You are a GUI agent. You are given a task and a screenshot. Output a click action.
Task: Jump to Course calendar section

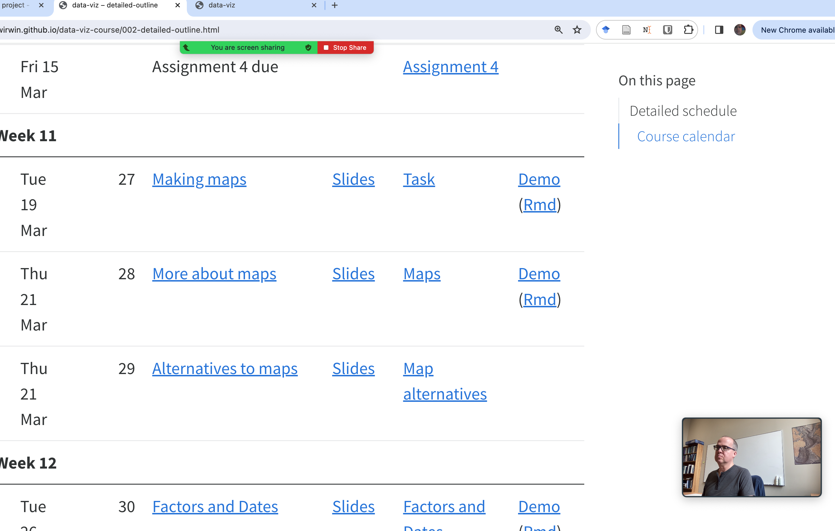coord(685,137)
